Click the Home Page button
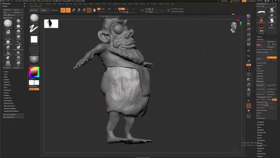 click(34, 10)
